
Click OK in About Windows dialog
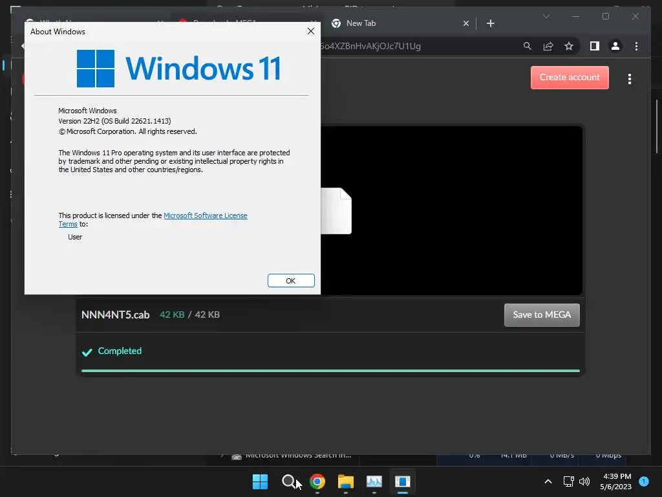(x=291, y=281)
